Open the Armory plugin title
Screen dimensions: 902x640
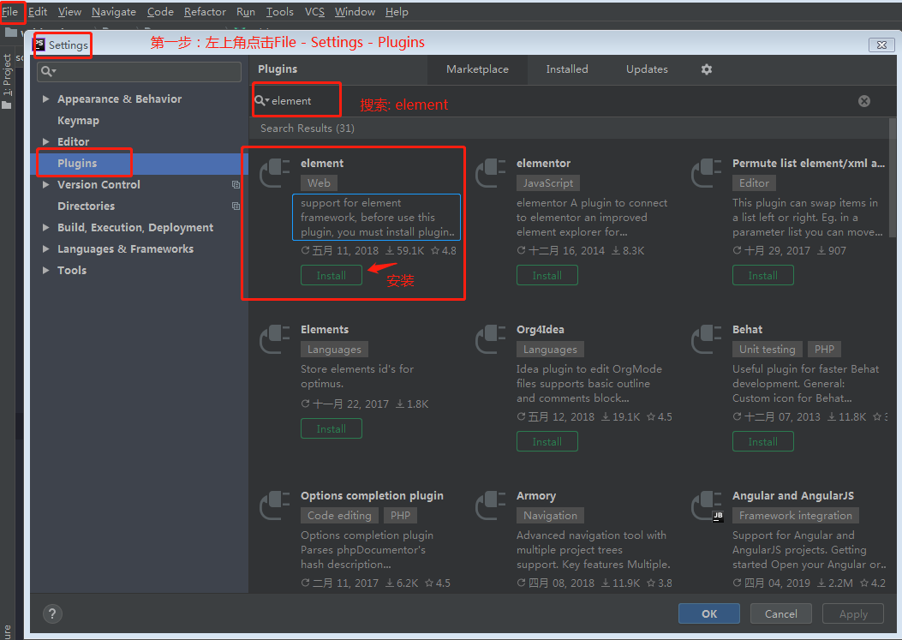tap(536, 496)
